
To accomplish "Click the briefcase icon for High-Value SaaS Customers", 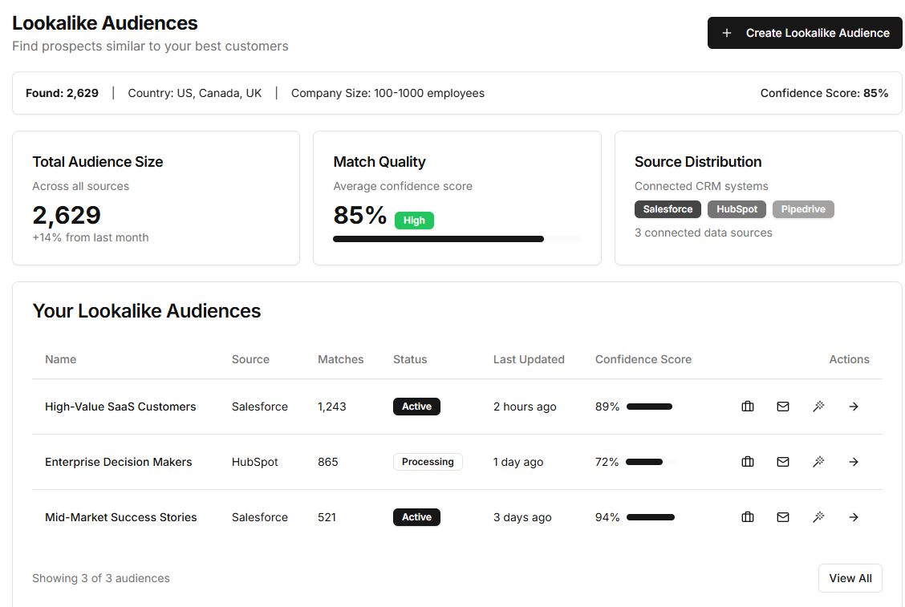I will pos(748,407).
